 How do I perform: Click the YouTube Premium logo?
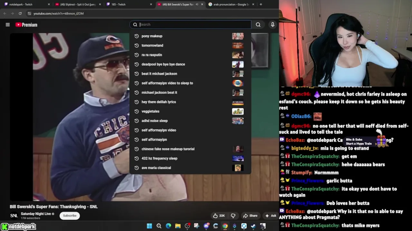tap(26, 25)
